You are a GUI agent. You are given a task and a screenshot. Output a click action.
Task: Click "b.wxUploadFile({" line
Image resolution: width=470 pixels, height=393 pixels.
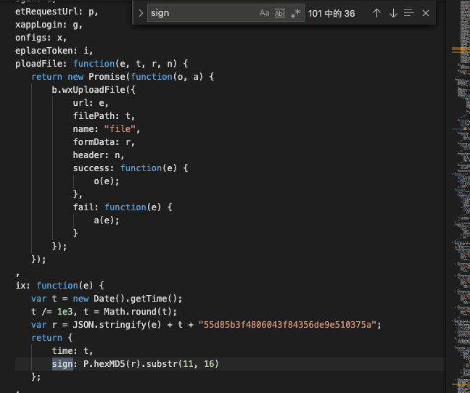point(94,90)
